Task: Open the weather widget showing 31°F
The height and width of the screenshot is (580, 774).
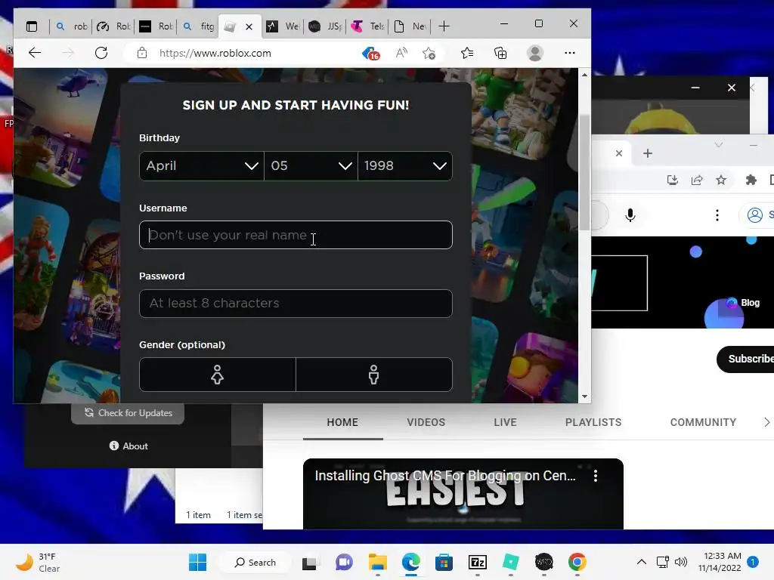Action: [39, 562]
